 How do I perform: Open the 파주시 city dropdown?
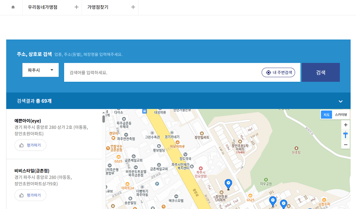(40, 70)
